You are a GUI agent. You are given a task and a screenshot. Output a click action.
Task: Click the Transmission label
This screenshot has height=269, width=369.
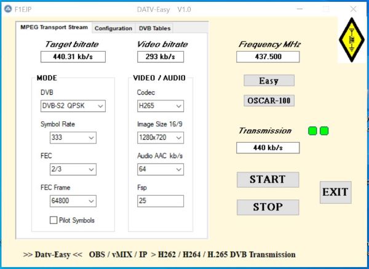pos(265,130)
